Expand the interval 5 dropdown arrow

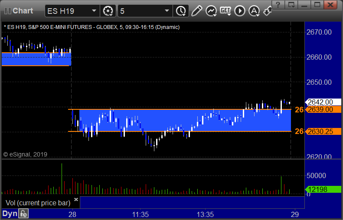(x=167, y=11)
